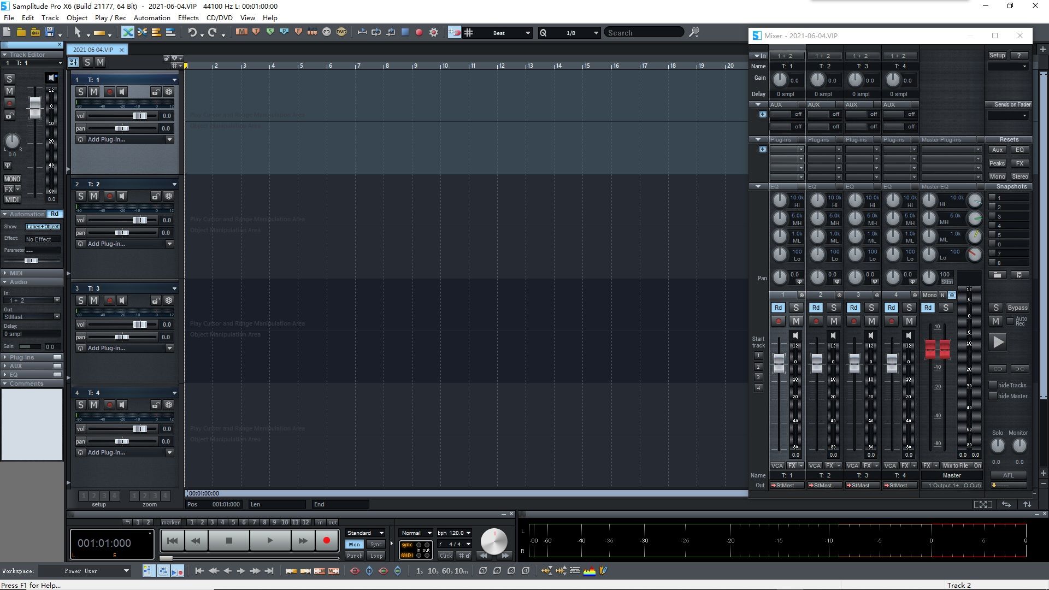Screen dimensions: 1049x590
Task: Click the vol slider of track T: 1
Action: coord(123,116)
